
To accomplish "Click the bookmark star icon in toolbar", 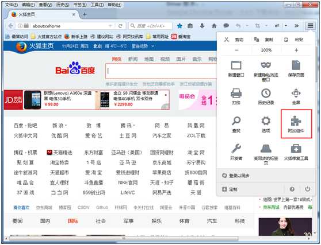I will pos(179,26).
